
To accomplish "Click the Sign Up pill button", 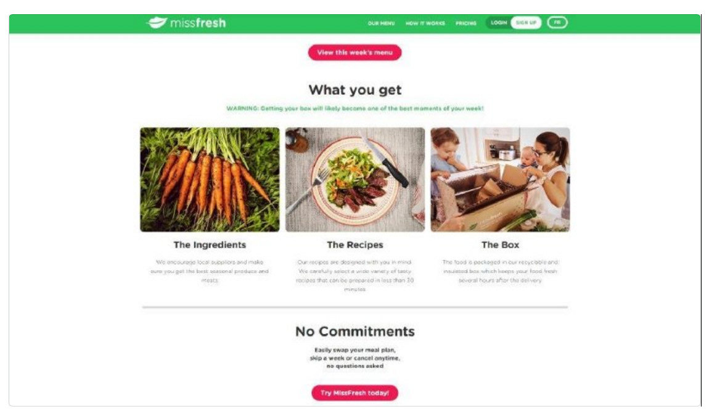I will click(x=526, y=22).
